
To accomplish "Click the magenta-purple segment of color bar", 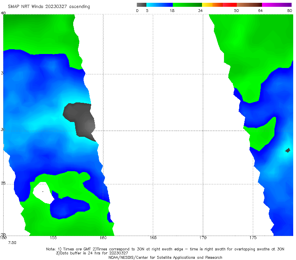I will 277,5.
